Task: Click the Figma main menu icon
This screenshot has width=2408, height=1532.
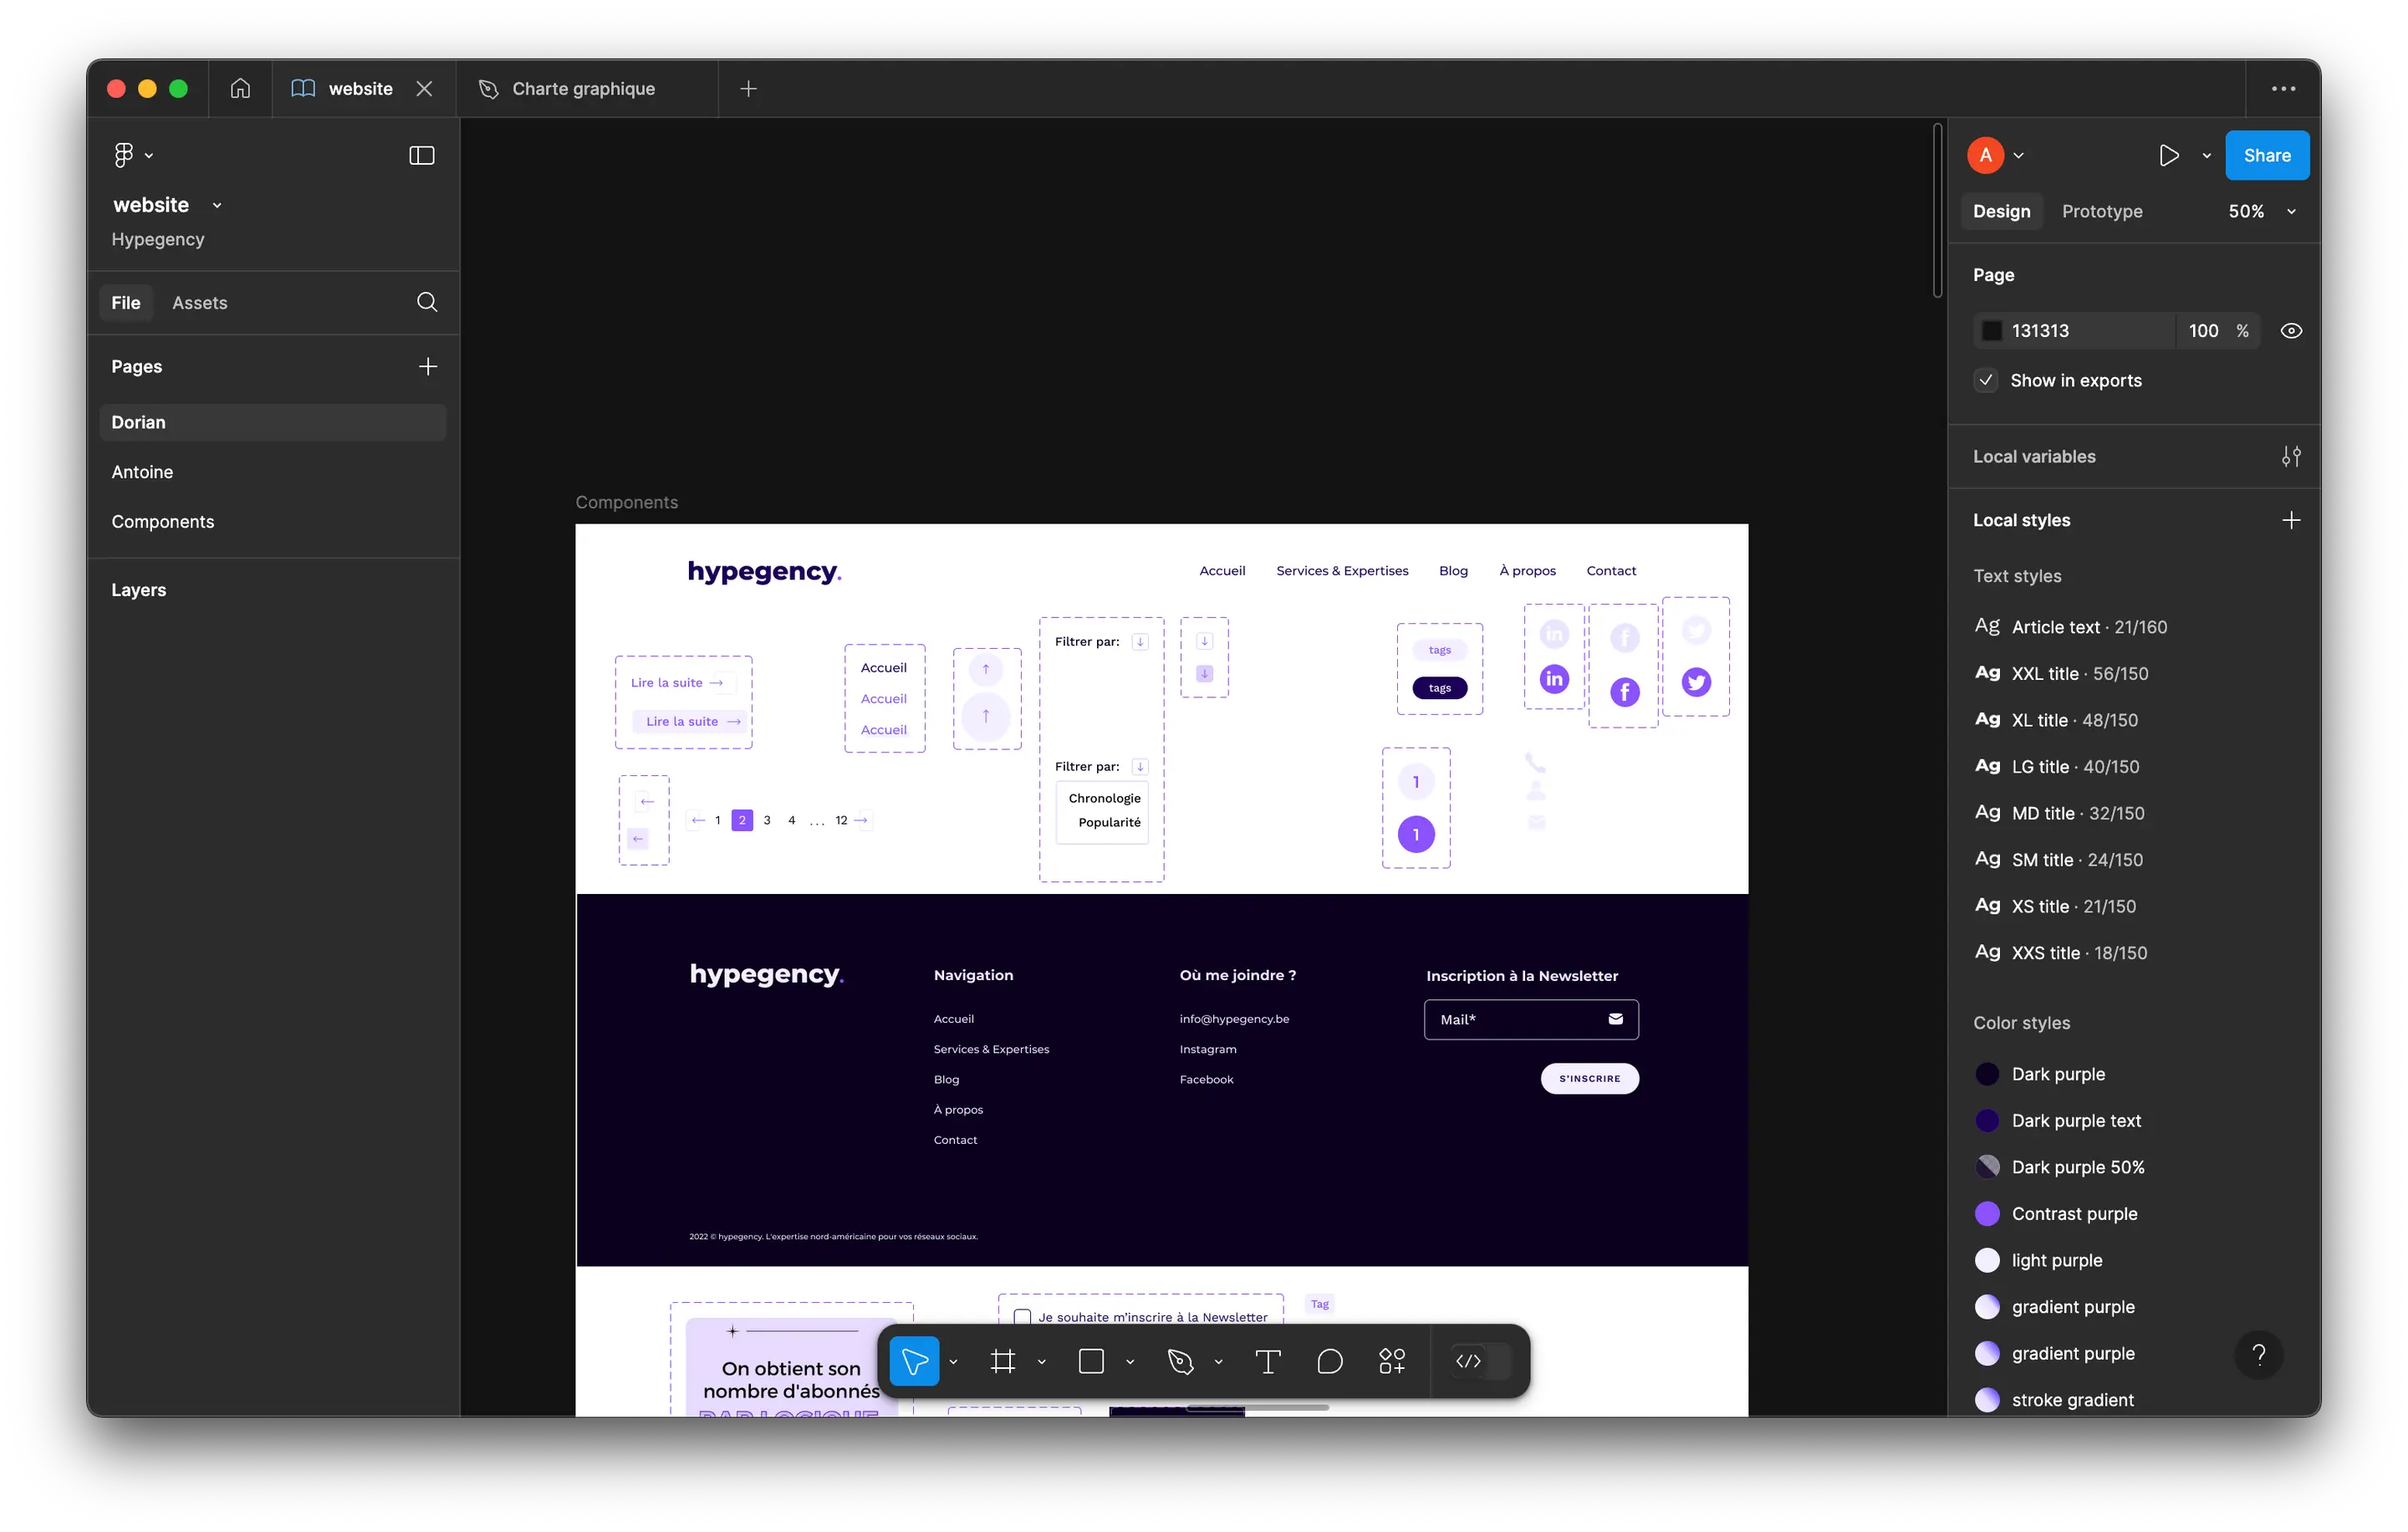Action: click(124, 155)
